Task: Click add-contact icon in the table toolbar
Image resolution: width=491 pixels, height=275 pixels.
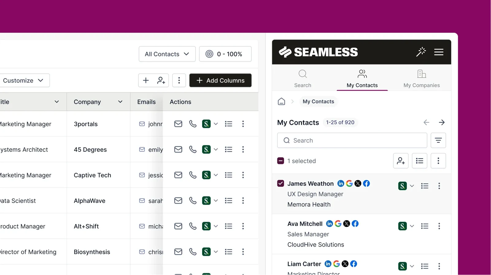Action: (161, 80)
